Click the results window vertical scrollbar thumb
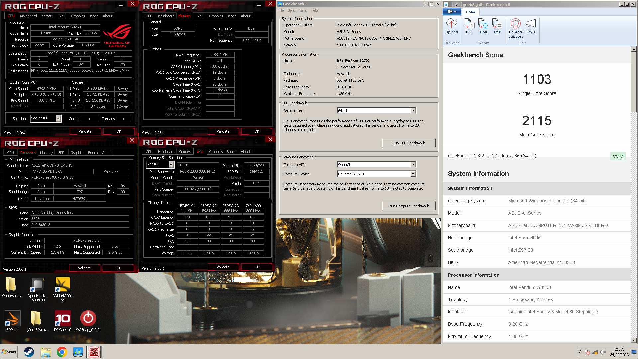 pos(634,82)
